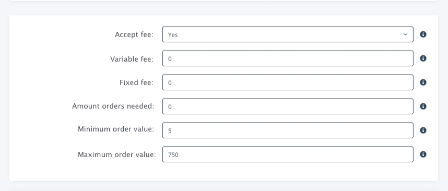Click the info icon beside Accept fee

pyautogui.click(x=423, y=34)
